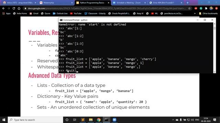Image resolution: width=220 pixels, height=123 pixels.
Task: Switch to the Inbox (107) tab
Action: coord(20,3)
